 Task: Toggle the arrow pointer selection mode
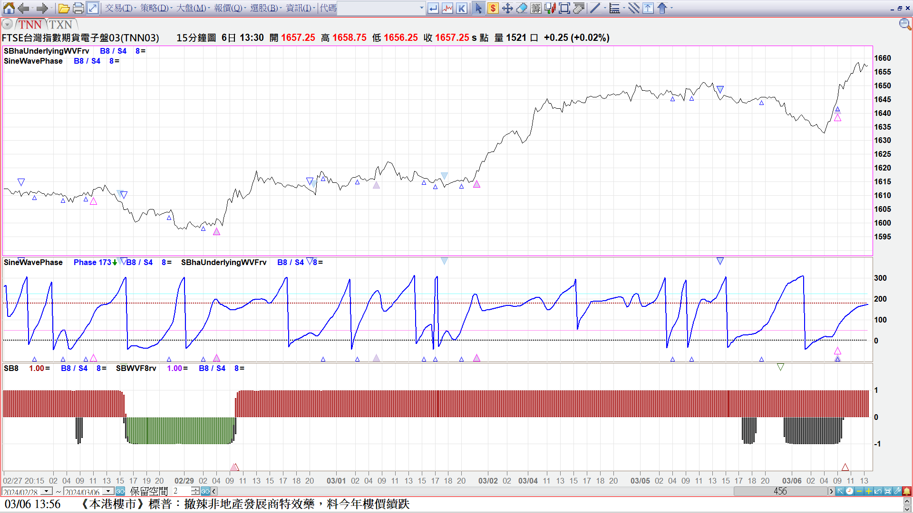(478, 8)
